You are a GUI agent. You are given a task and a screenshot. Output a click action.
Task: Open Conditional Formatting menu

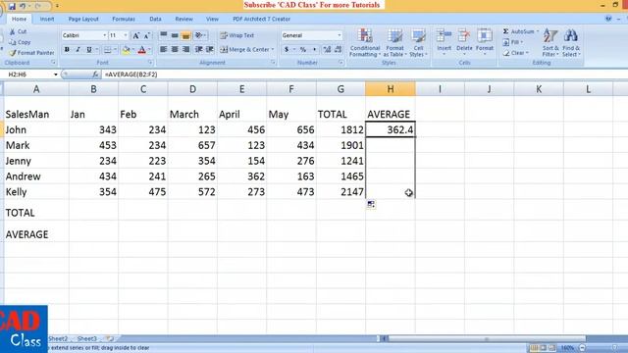[365, 42]
